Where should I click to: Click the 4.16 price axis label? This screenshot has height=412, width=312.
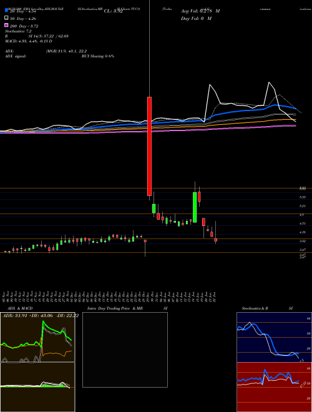303,232
